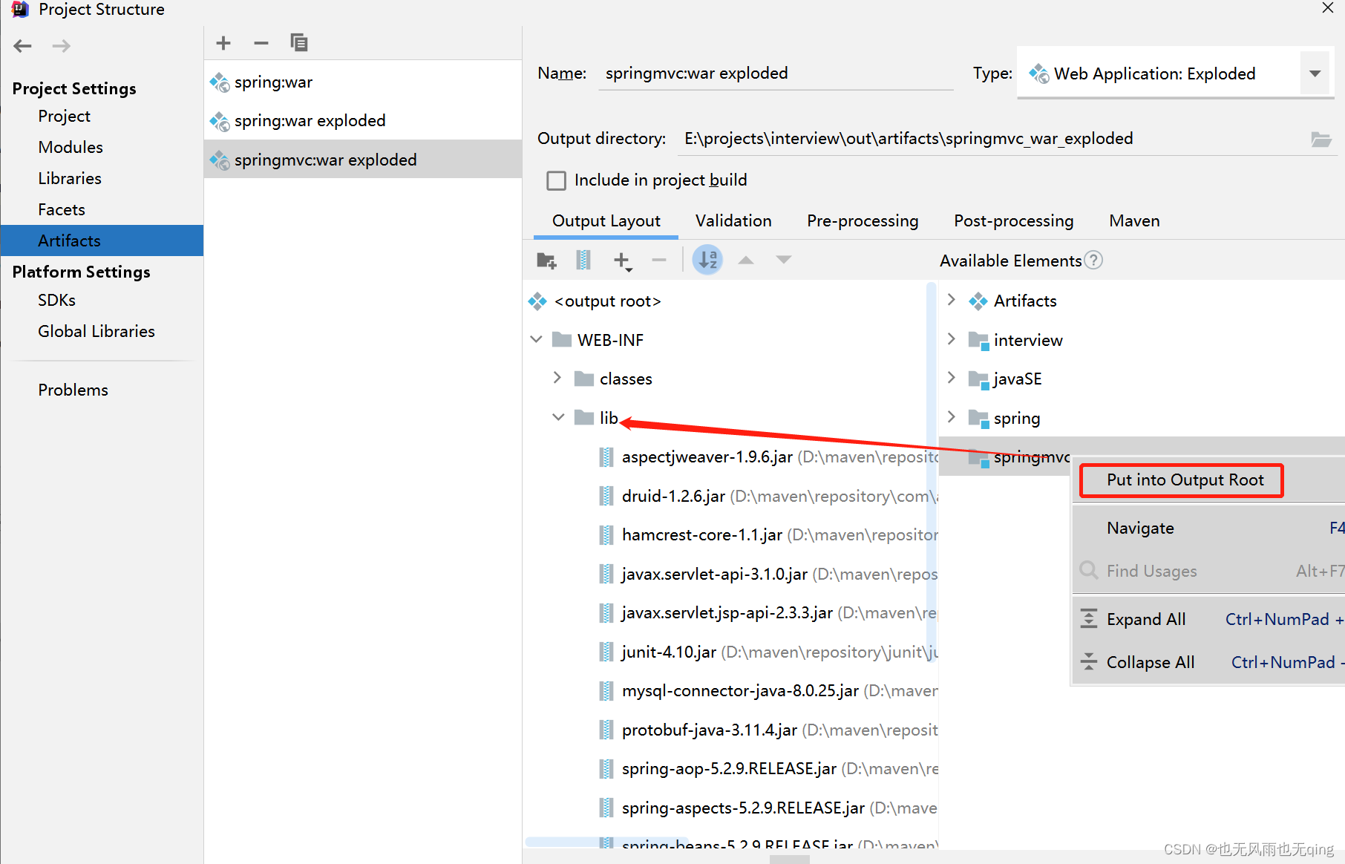Browse for output directory folder
Viewport: 1345px width, 864px height.
click(1321, 139)
